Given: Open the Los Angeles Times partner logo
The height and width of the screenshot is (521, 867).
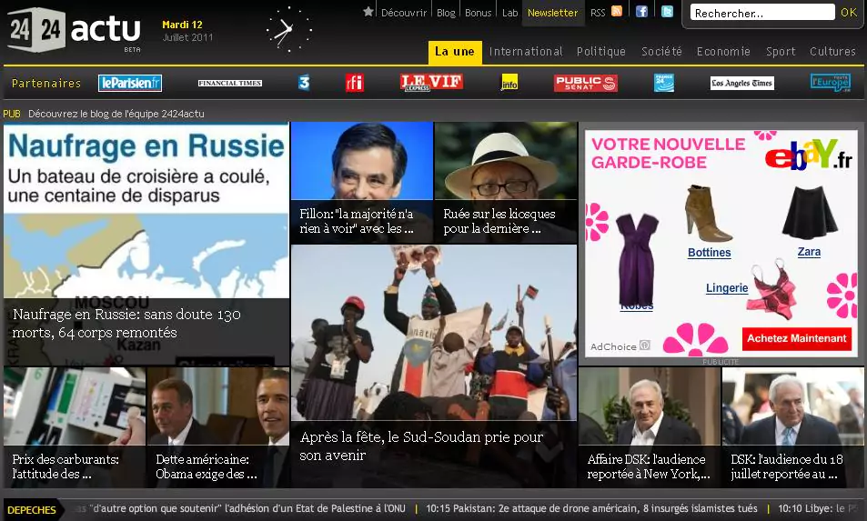Looking at the screenshot, I should click(741, 83).
